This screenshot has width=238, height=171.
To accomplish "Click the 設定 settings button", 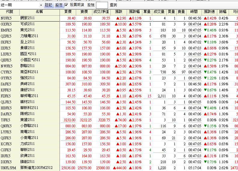I will click(59, 5).
